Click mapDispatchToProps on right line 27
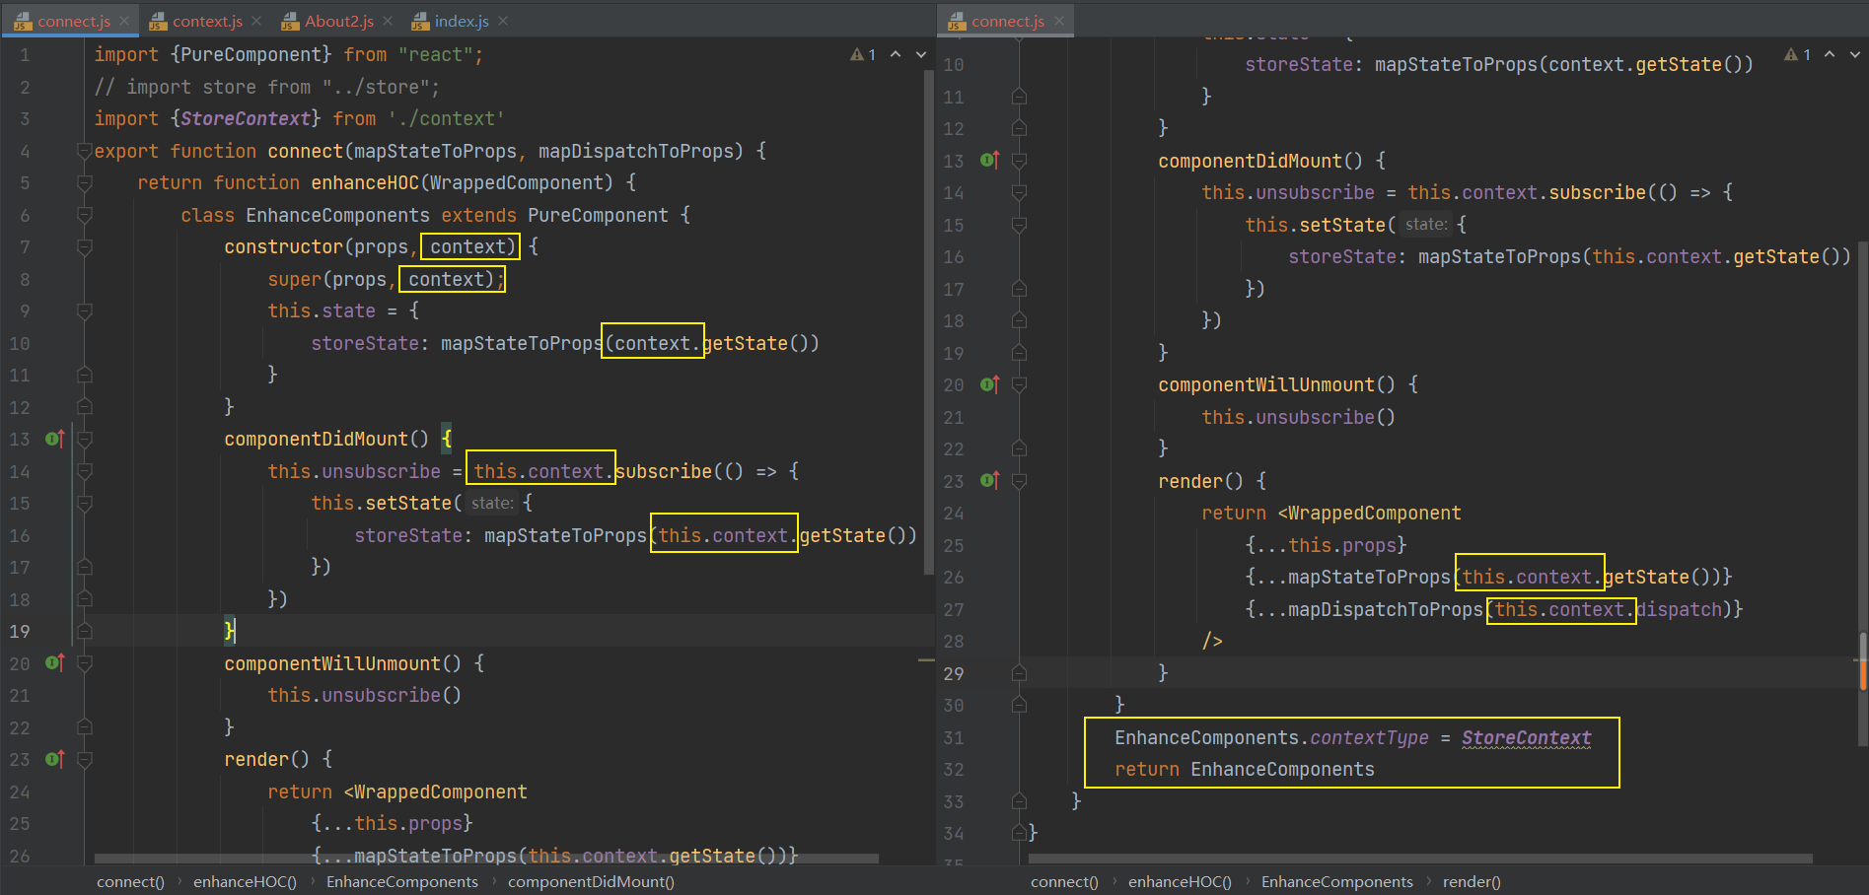 pos(1385,609)
